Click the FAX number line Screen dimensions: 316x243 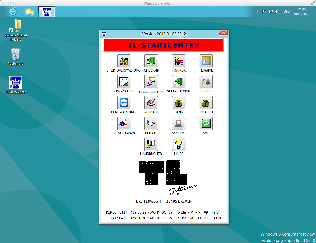pyautogui.click(x=166, y=218)
